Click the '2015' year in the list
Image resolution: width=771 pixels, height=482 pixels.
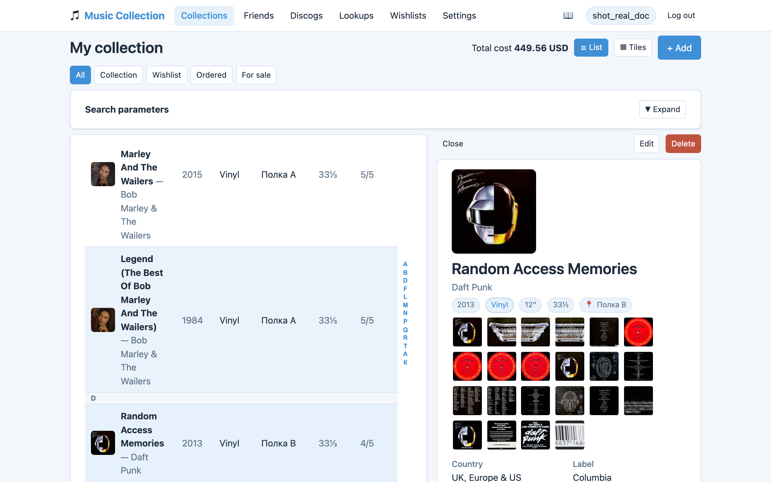192,174
